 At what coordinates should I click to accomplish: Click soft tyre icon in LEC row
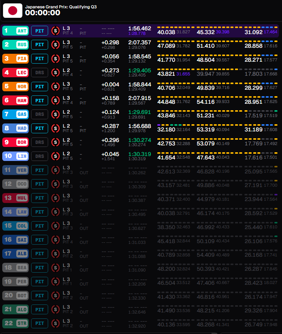[55, 73]
